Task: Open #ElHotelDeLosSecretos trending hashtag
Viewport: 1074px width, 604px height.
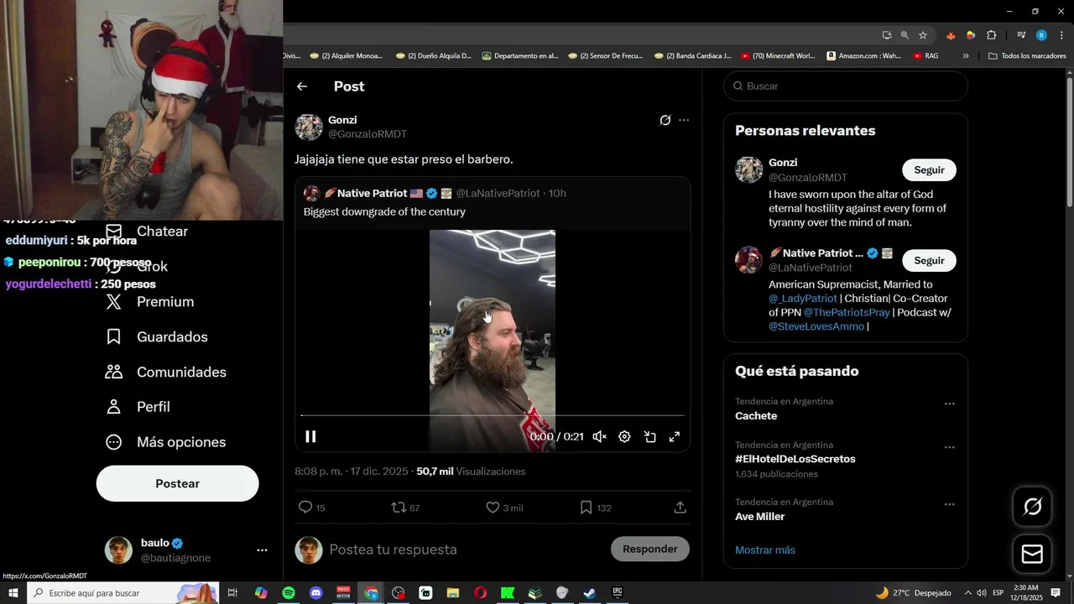Action: [795, 459]
